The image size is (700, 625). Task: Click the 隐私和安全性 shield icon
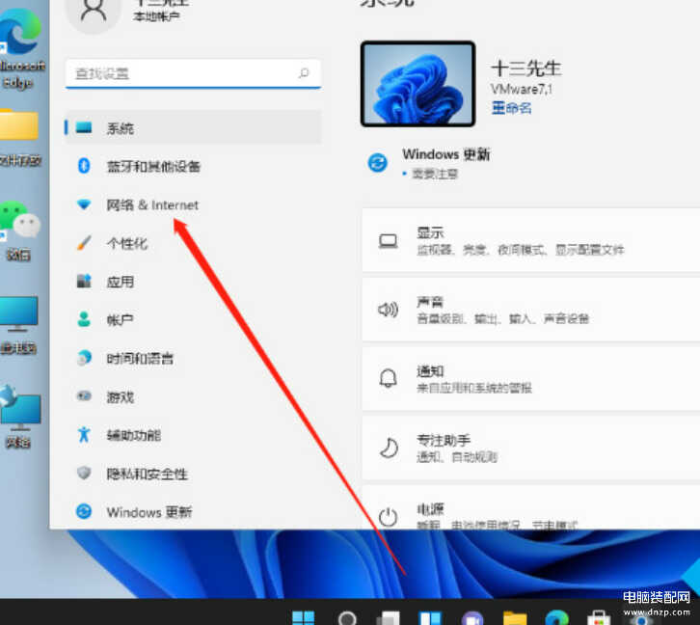pos(84,474)
